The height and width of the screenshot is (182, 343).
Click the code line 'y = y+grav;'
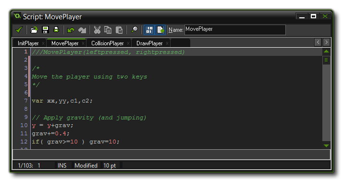[52, 126]
